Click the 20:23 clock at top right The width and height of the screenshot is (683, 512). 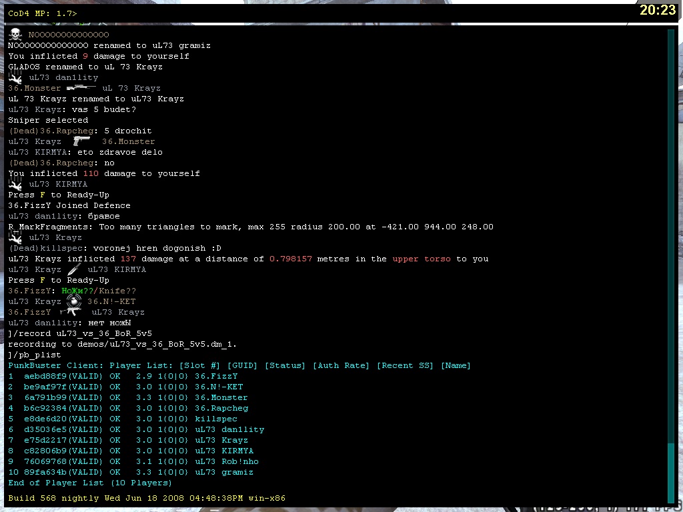657,10
